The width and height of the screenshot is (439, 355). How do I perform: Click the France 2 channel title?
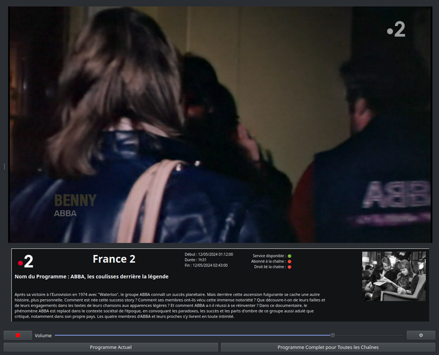(x=114, y=259)
